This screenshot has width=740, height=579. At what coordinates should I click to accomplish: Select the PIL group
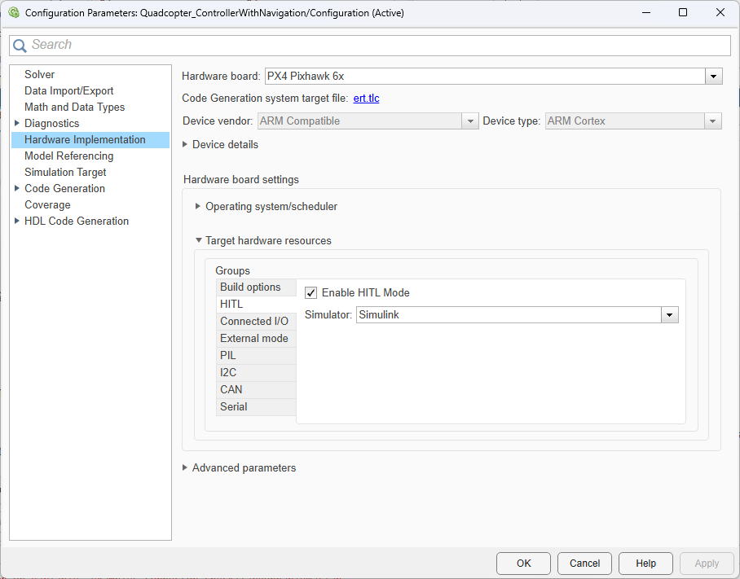256,356
